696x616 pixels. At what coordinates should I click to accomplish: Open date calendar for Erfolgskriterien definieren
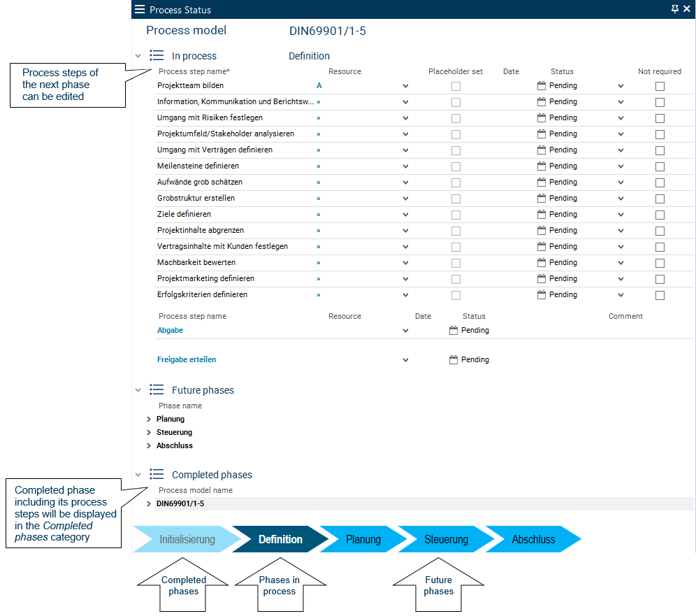tap(541, 294)
